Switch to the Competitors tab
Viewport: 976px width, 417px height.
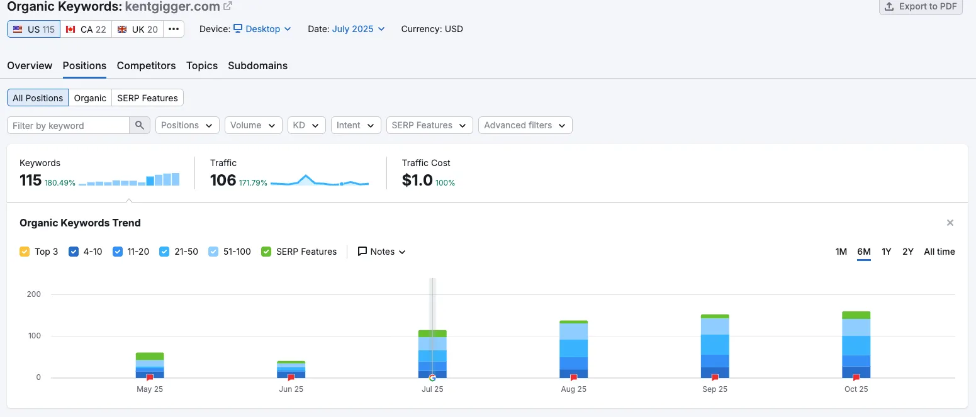pos(146,65)
